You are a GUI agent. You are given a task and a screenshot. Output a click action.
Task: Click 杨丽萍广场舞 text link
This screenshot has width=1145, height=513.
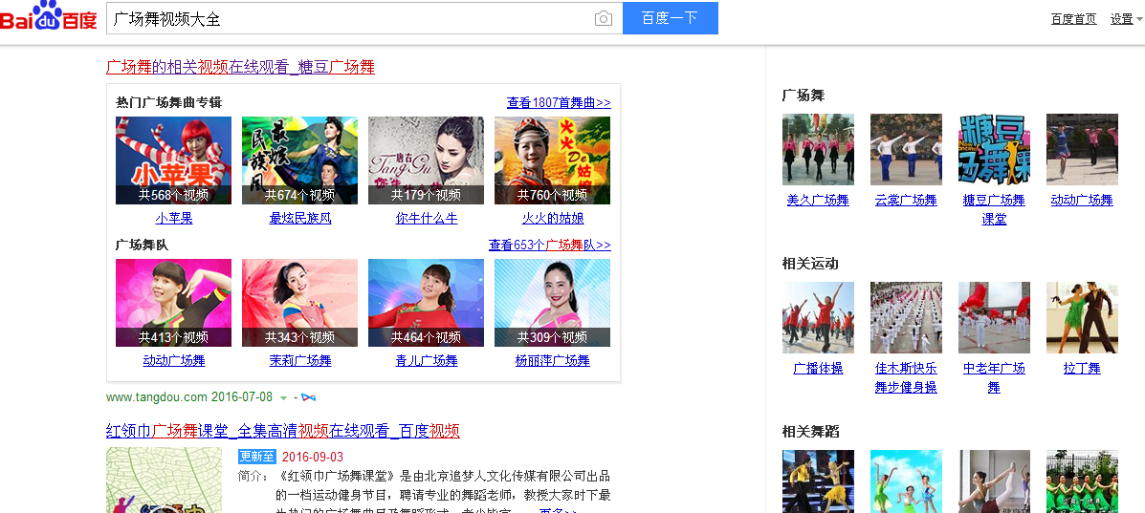pyautogui.click(x=553, y=360)
